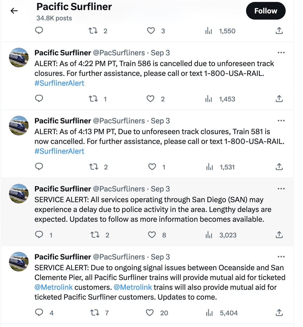
Task: Open more options on the San Diego delay alert
Action: [281, 188]
